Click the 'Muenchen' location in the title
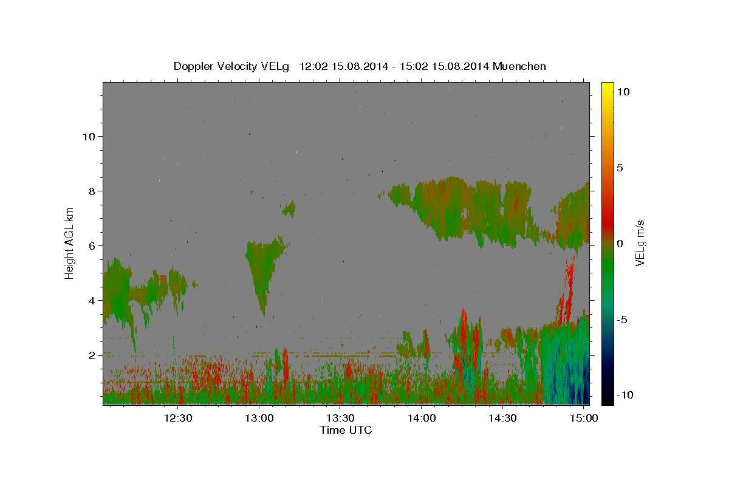This screenshot has height=486, width=729. [519, 66]
